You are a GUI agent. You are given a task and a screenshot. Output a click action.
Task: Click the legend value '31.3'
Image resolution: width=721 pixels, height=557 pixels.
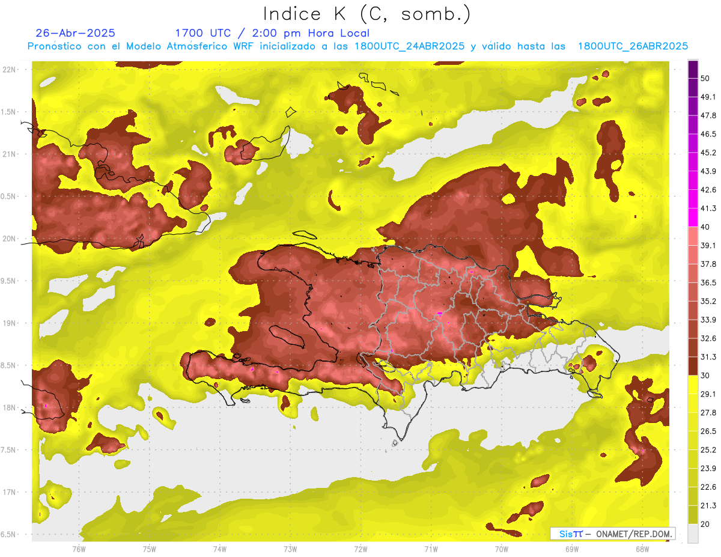click(708, 357)
